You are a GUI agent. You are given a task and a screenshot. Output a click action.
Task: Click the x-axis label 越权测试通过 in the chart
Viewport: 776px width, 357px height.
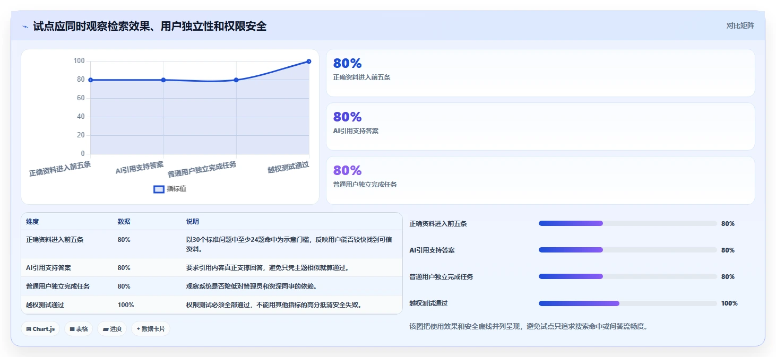pyautogui.click(x=288, y=167)
